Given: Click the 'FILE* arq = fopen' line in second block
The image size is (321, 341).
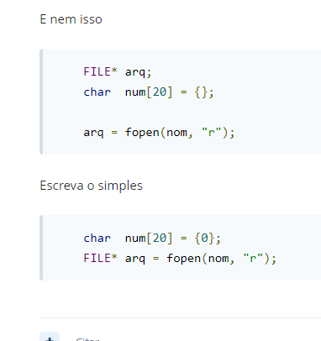Looking at the screenshot, I should 180,258.
